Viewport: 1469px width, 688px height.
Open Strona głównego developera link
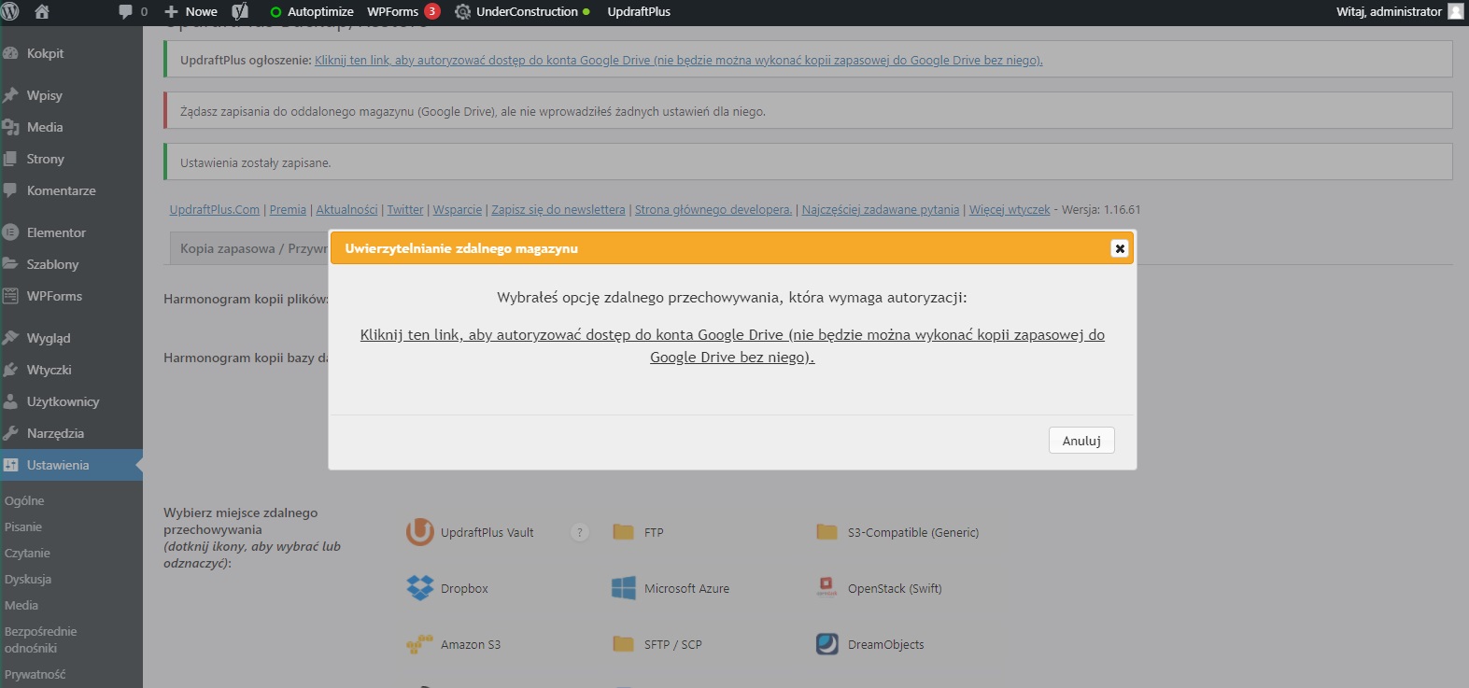713,210
